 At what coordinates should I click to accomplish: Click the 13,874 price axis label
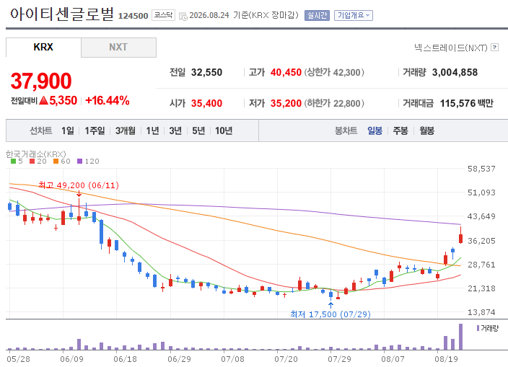481,312
